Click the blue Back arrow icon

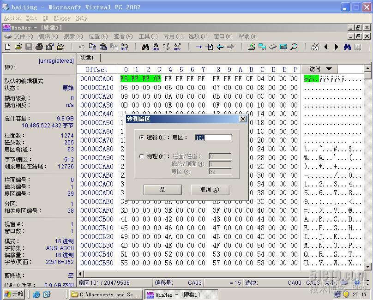(220, 47)
